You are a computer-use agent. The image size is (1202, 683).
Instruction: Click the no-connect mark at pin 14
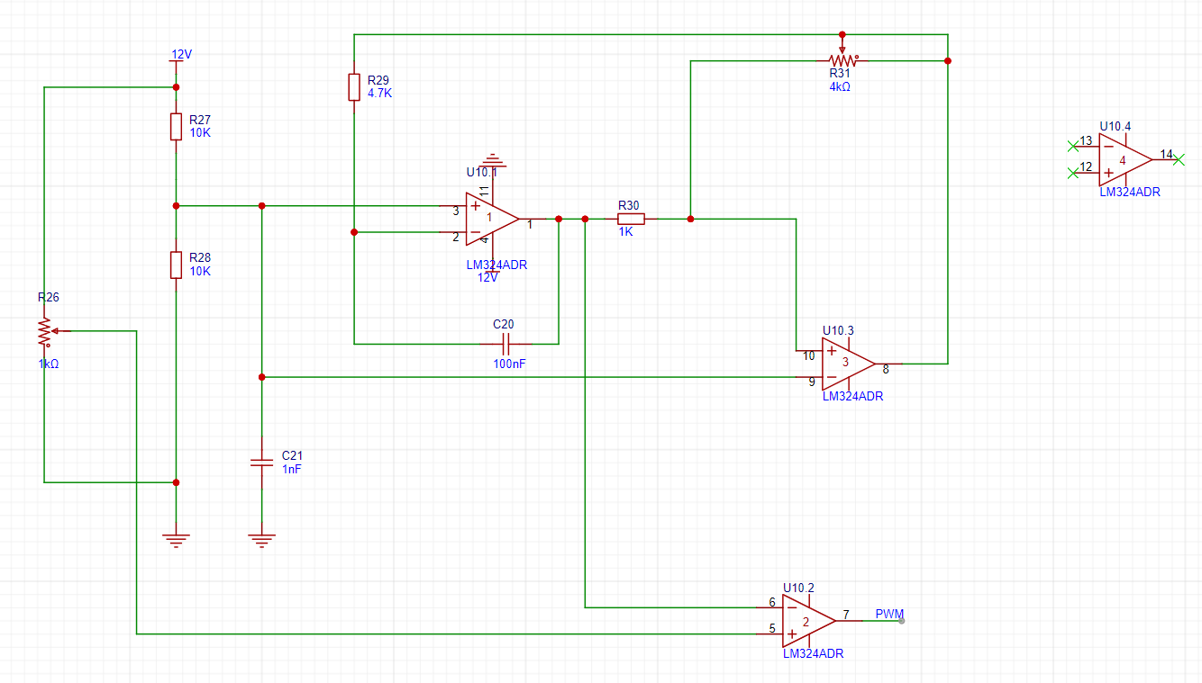point(1179,159)
